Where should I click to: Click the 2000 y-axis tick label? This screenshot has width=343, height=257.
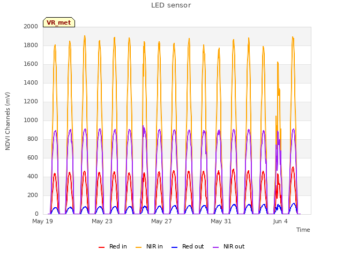tap(31, 26)
